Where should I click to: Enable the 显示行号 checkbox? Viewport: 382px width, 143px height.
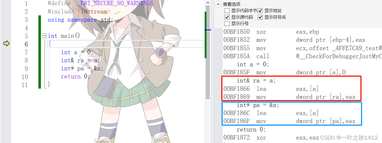click(x=227, y=24)
